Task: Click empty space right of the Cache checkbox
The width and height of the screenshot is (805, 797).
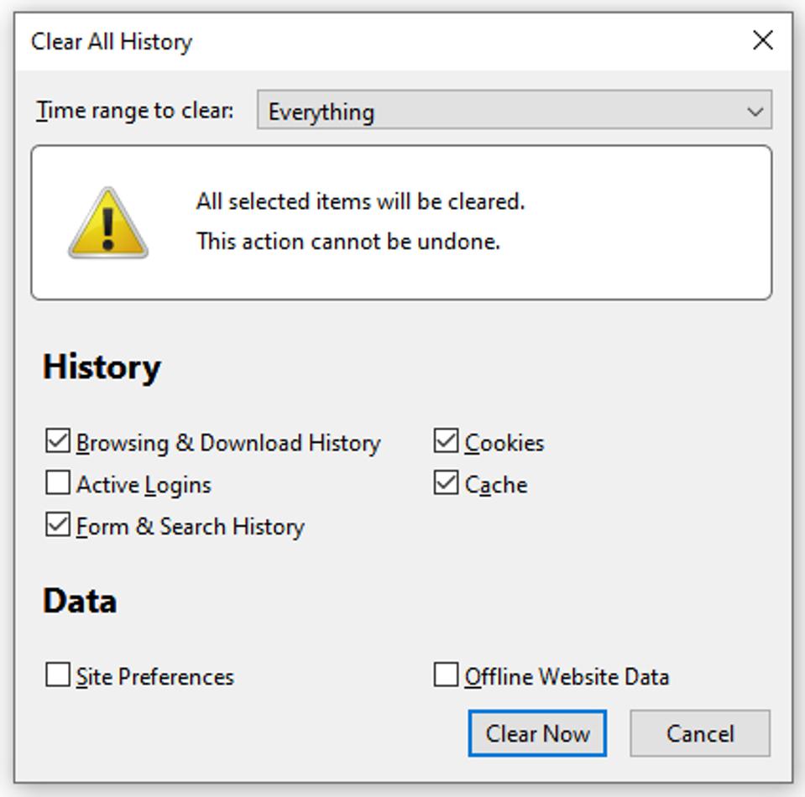Action: pos(655,485)
